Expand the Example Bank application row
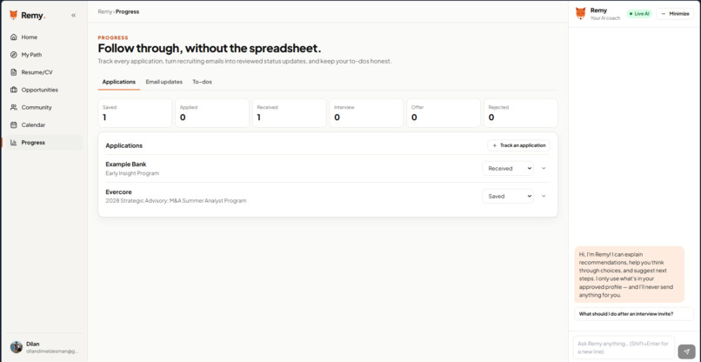 (544, 168)
